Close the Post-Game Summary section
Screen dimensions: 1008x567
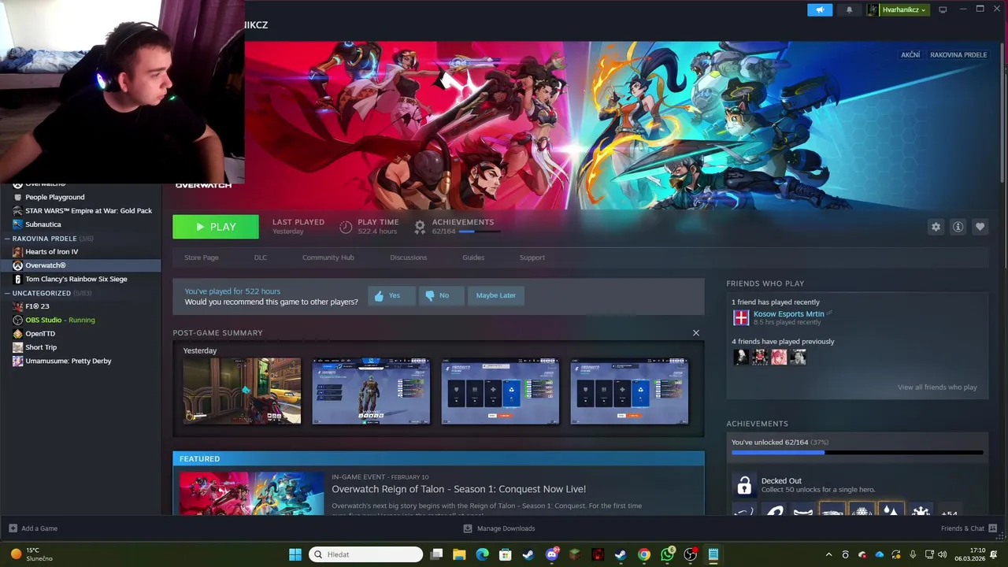695,333
